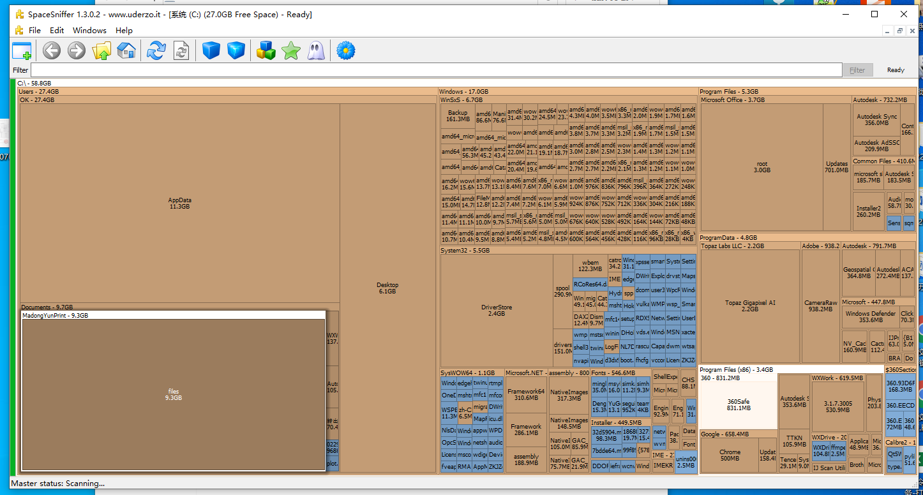Go up to parent folder level
The height and width of the screenshot is (495, 923).
click(101, 50)
